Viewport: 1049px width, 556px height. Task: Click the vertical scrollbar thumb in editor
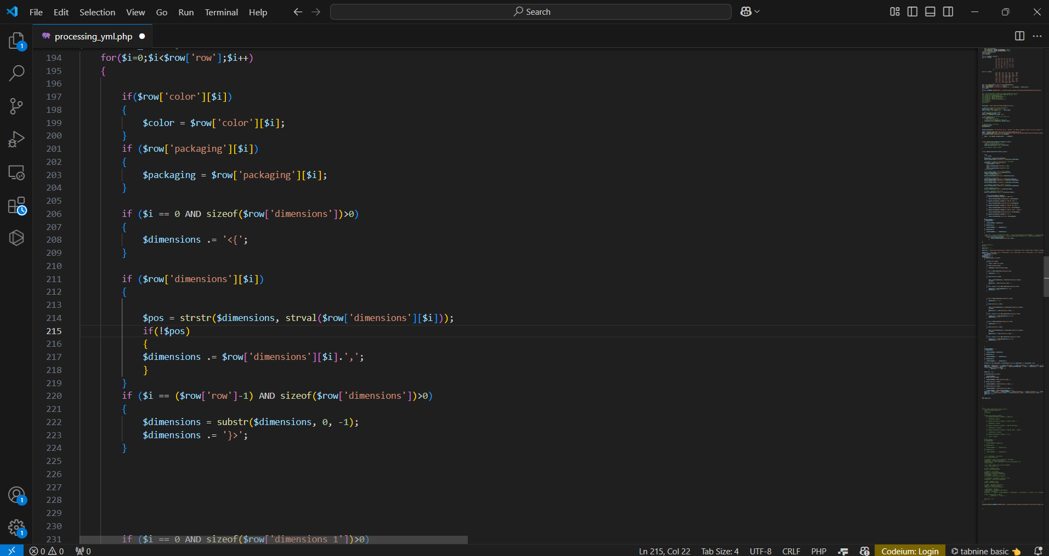pos(1046,277)
